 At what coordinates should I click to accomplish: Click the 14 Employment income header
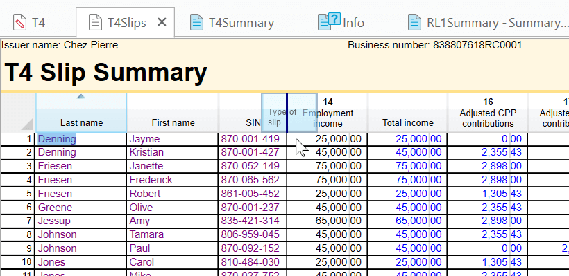pos(328,113)
